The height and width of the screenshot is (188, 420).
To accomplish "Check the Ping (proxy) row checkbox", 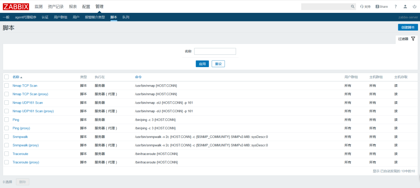I will (x=7, y=128).
